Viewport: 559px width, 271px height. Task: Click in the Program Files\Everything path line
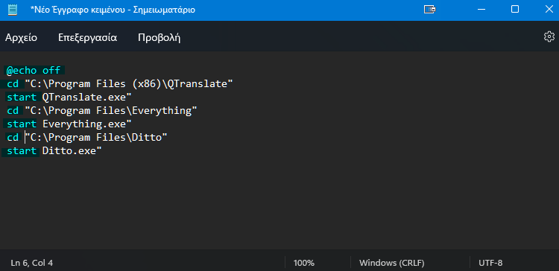(x=101, y=111)
